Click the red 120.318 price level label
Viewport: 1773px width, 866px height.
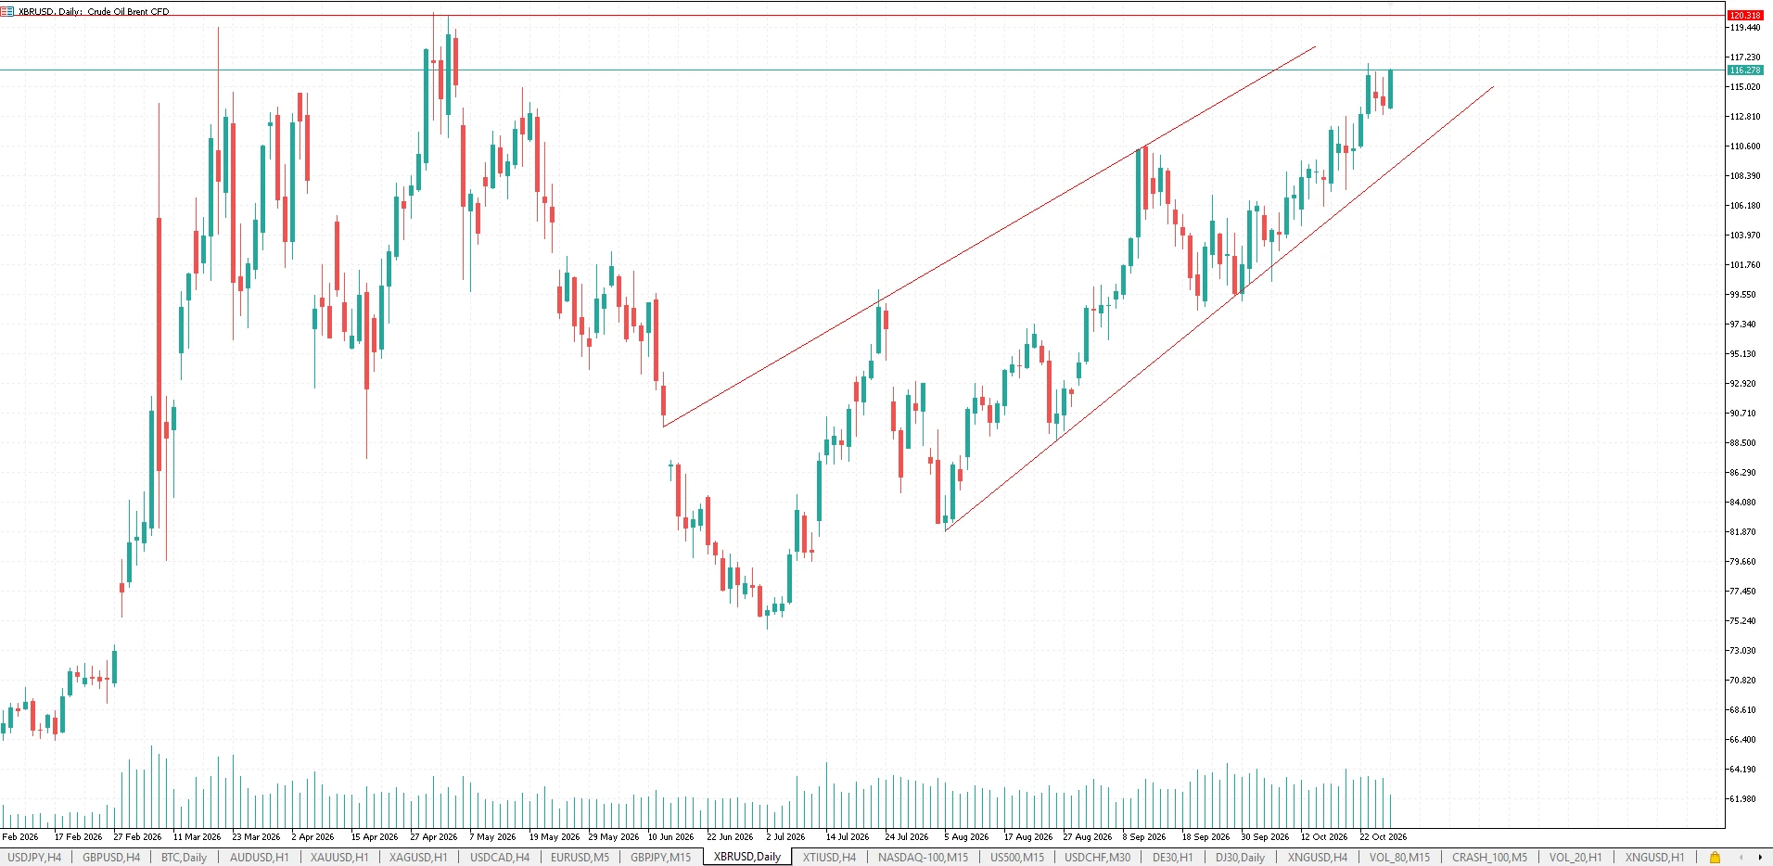click(x=1744, y=15)
